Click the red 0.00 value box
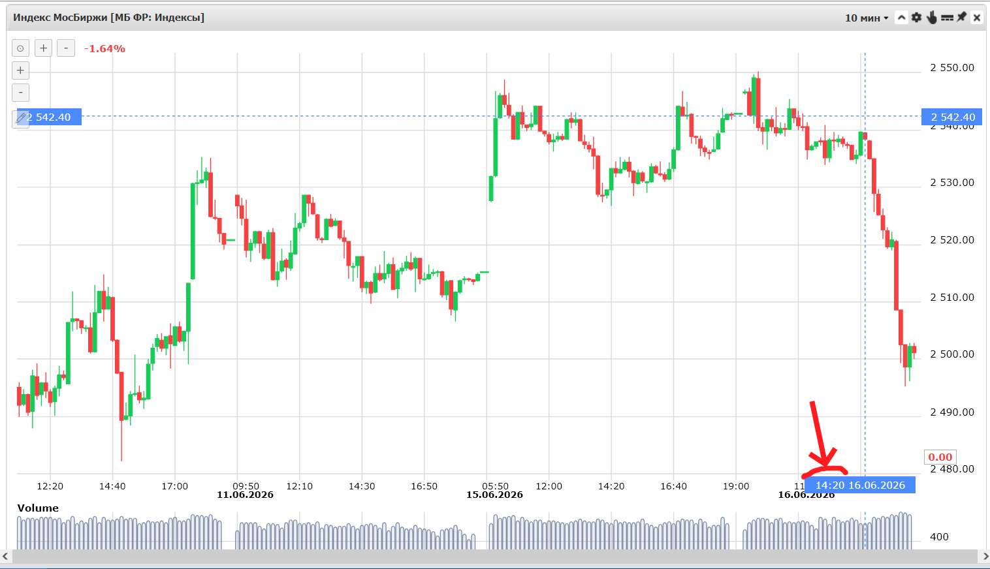This screenshot has height=569, width=990. 940,457
